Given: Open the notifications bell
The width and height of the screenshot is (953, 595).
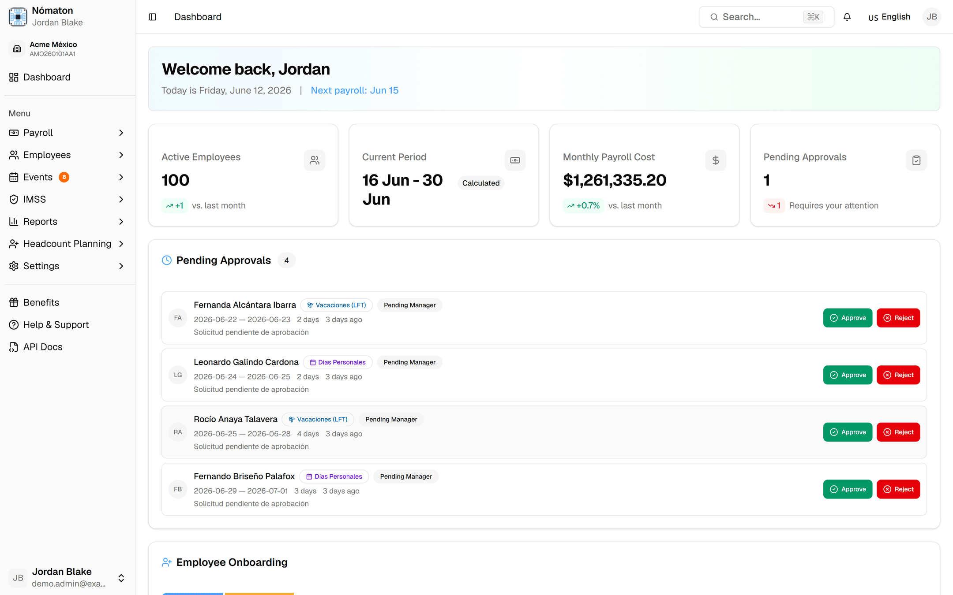Looking at the screenshot, I should (847, 17).
